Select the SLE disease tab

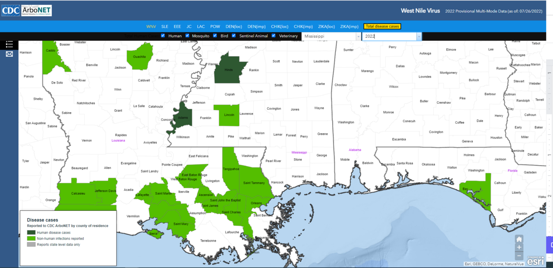pyautogui.click(x=165, y=26)
